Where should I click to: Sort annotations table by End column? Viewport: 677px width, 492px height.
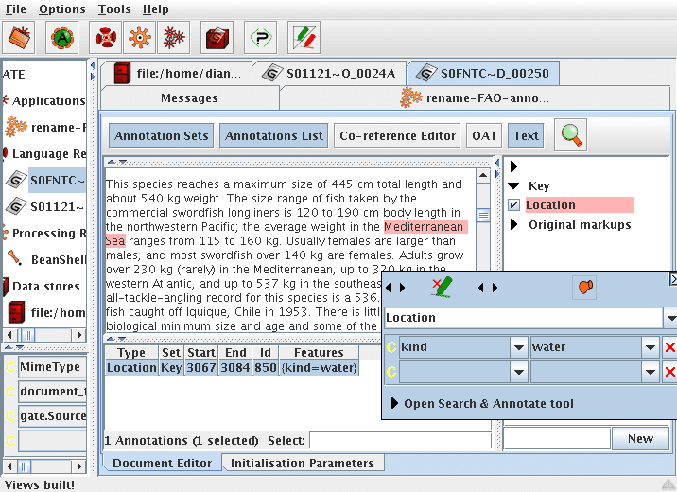pyautogui.click(x=235, y=353)
